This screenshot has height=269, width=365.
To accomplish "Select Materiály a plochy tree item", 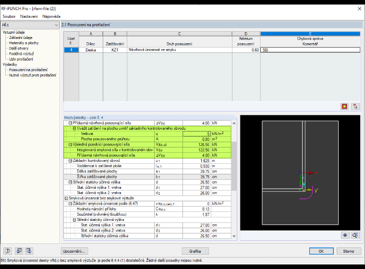I will click(24, 43).
